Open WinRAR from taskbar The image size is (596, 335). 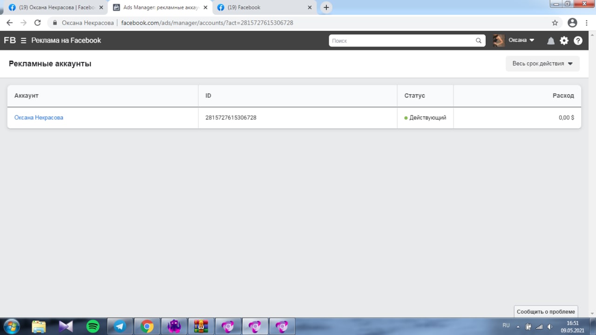click(x=201, y=326)
